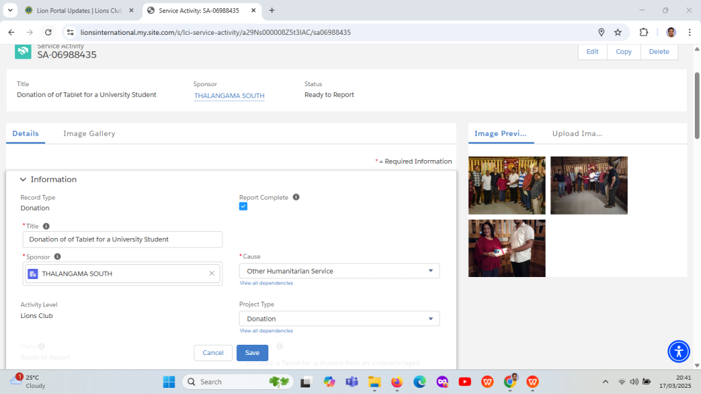Open the first group photo thumbnail
Viewport: 701px width, 394px height.
pyautogui.click(x=507, y=185)
